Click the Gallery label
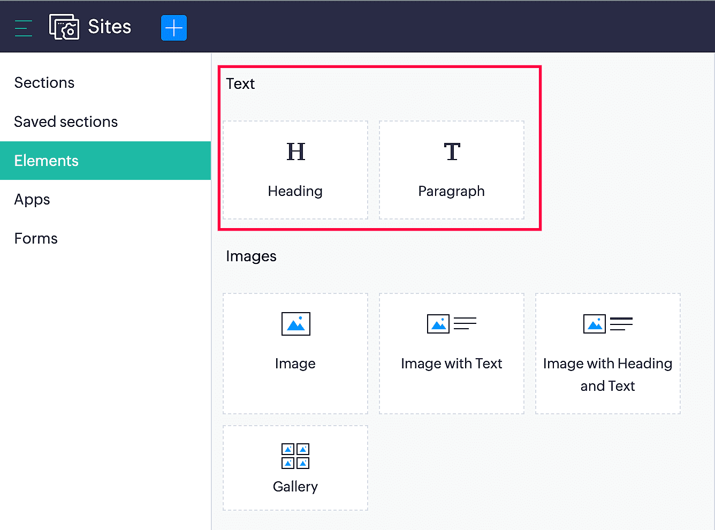 click(295, 487)
